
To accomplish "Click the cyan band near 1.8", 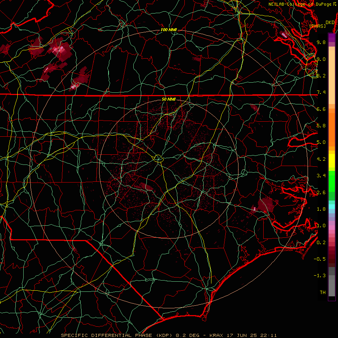I will 332,207.
